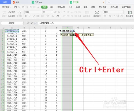The image size is (134, 111).
Task: Click the Merge and Center (合并居中) icon
Action: point(87,13)
